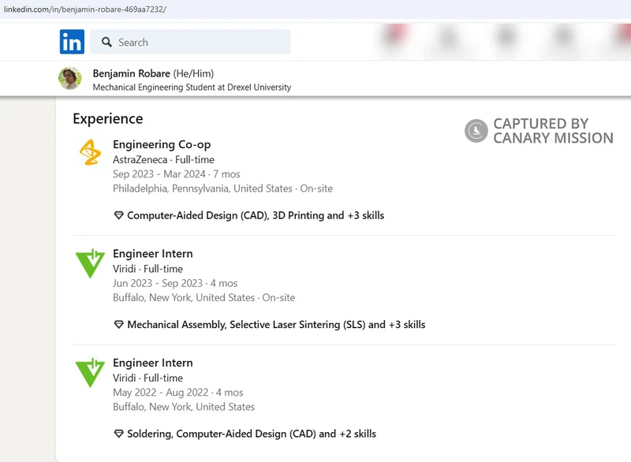
Task: Open Engineer Intern entry dated May 2022
Action: 153,363
